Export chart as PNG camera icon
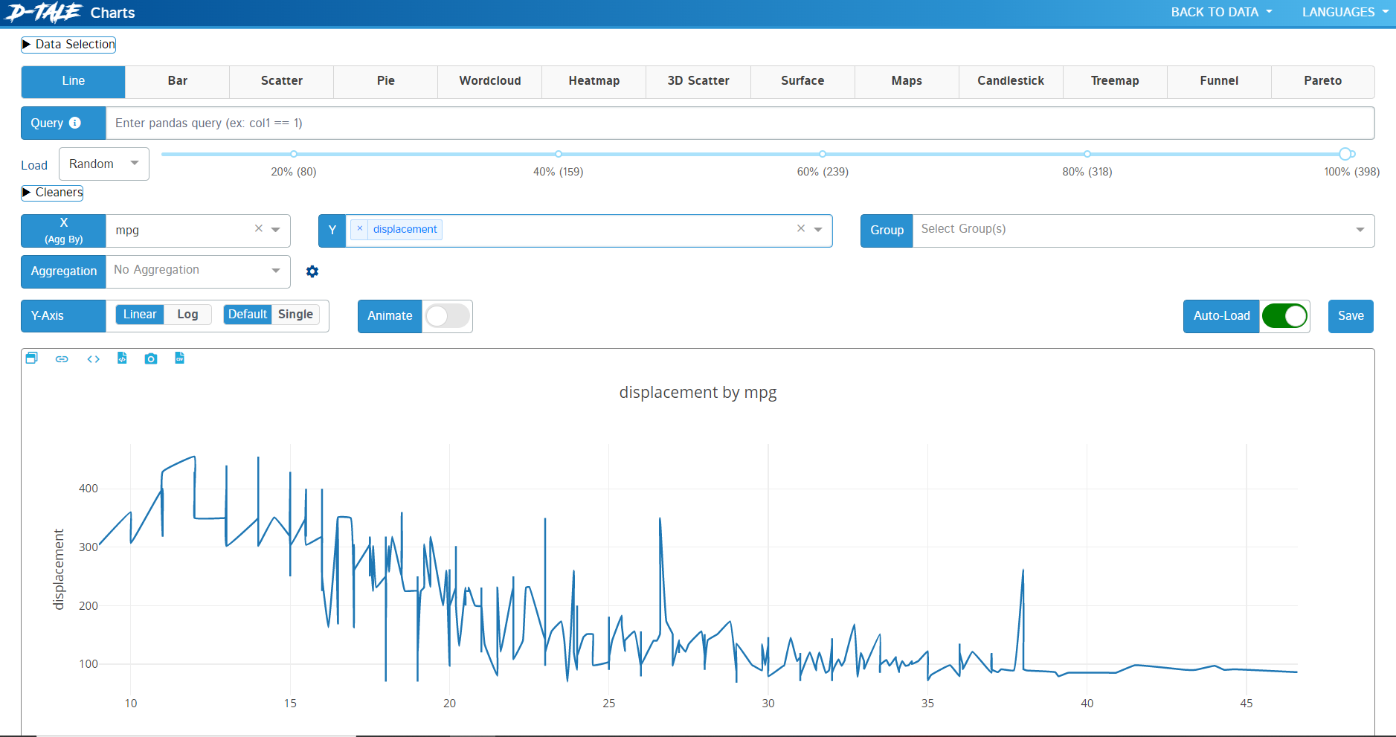1396x737 pixels. click(151, 359)
